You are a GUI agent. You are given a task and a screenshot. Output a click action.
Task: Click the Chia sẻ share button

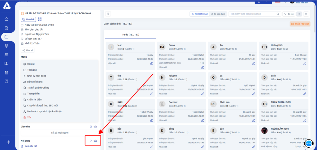click(x=28, y=50)
